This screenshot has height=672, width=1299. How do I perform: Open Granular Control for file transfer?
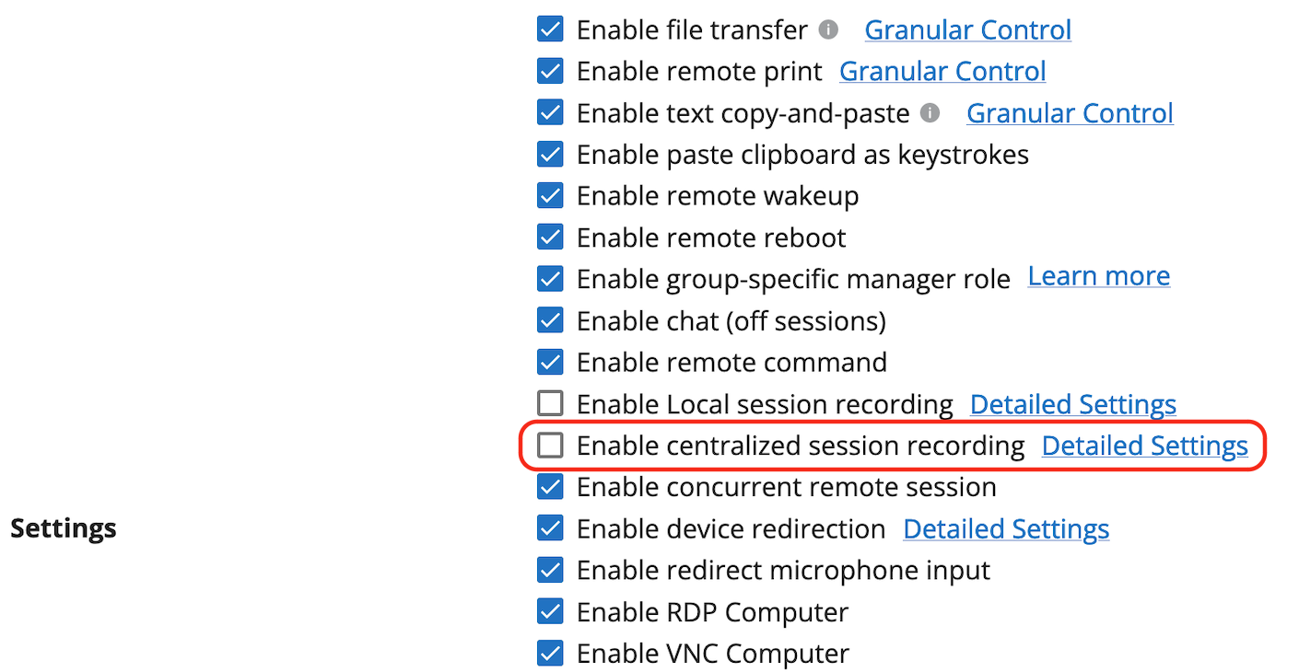tap(967, 29)
